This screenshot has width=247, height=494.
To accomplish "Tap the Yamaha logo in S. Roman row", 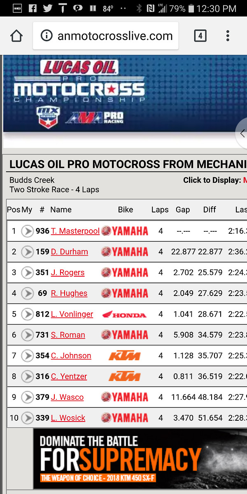I will coord(124,335).
